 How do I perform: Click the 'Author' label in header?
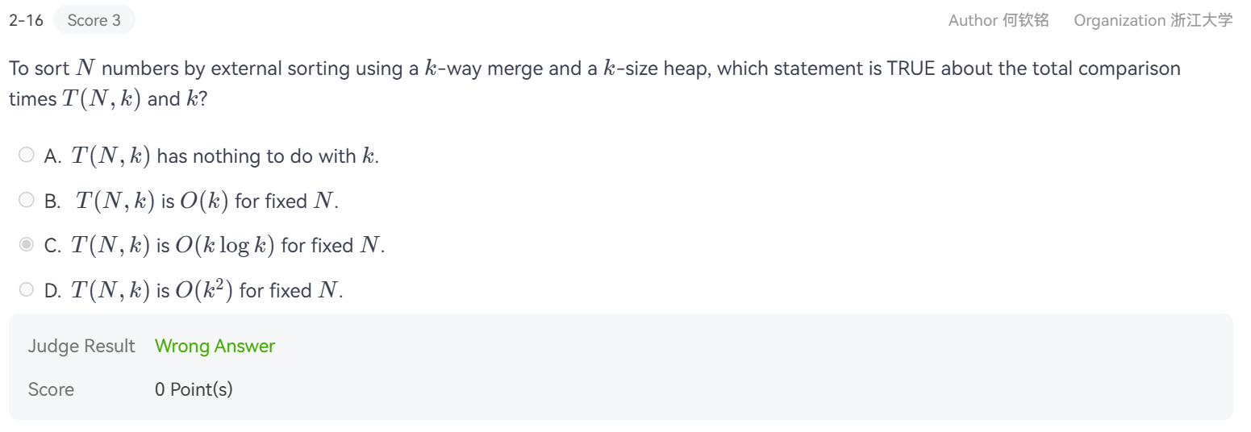pyautogui.click(x=972, y=20)
